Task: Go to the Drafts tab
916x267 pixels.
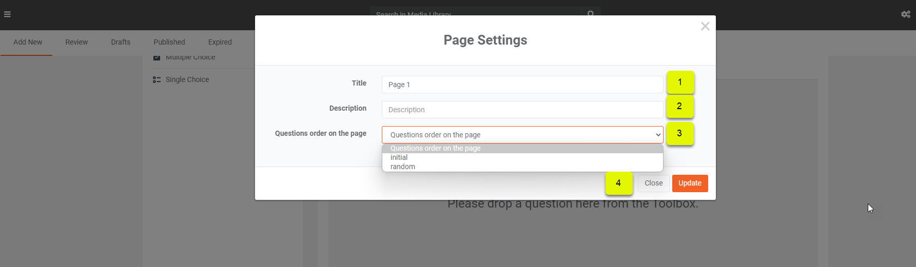Action: coord(121,42)
